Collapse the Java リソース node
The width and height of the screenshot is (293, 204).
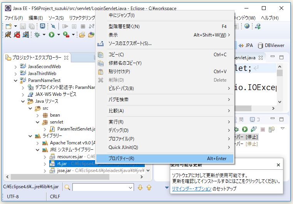tap(23, 102)
